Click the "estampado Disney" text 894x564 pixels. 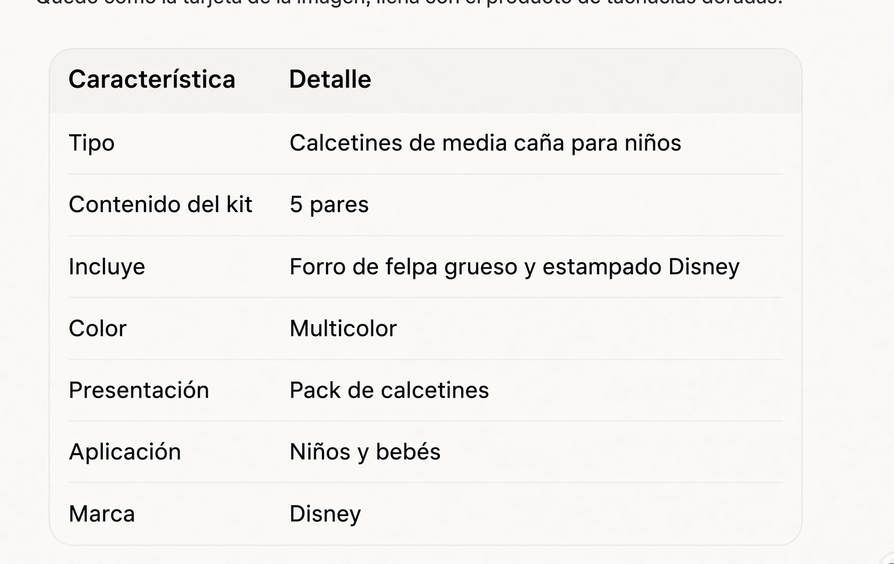(x=641, y=267)
